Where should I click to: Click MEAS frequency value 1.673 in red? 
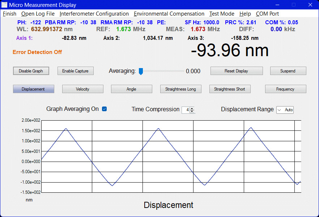[x=198, y=29]
